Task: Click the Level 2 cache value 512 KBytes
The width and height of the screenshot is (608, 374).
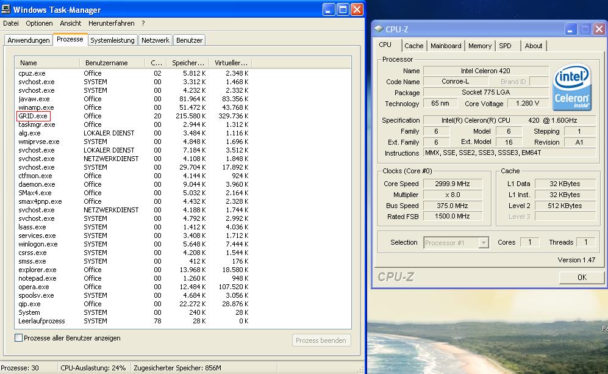Action: tap(565, 206)
